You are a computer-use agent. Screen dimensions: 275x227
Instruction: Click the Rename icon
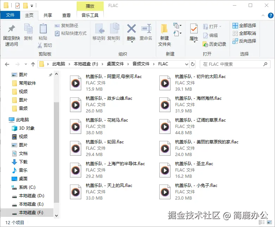click(146, 28)
